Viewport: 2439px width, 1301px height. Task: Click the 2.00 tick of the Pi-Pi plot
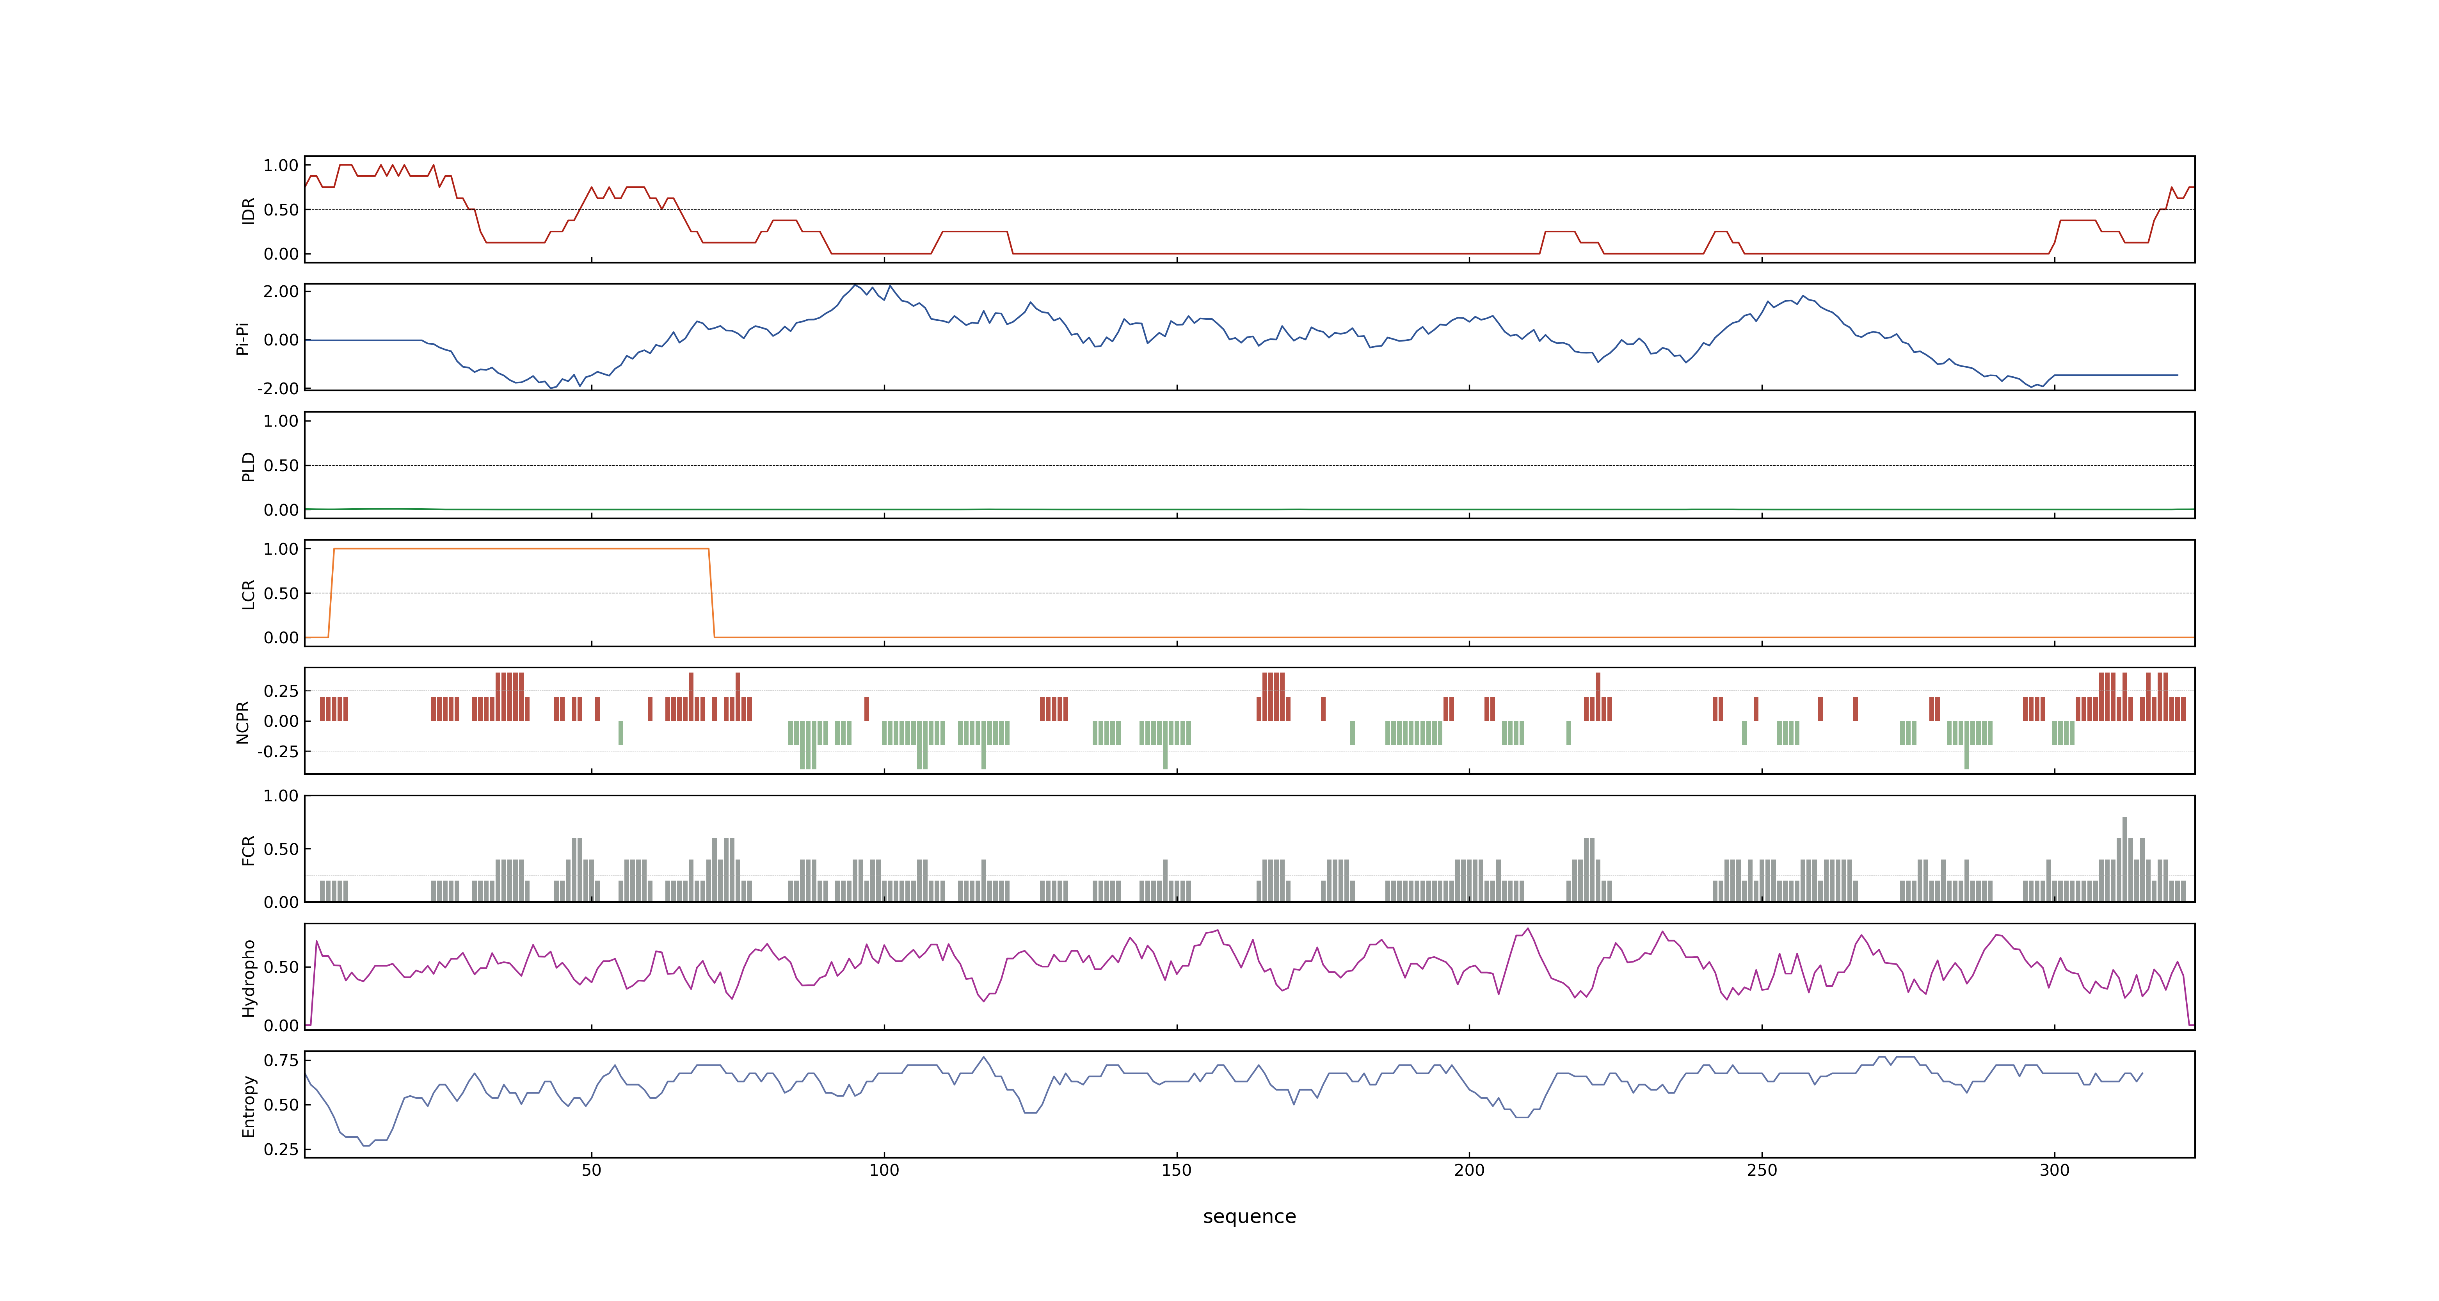tap(281, 291)
